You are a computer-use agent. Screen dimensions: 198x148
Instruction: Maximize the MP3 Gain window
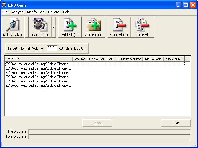click(186, 5)
